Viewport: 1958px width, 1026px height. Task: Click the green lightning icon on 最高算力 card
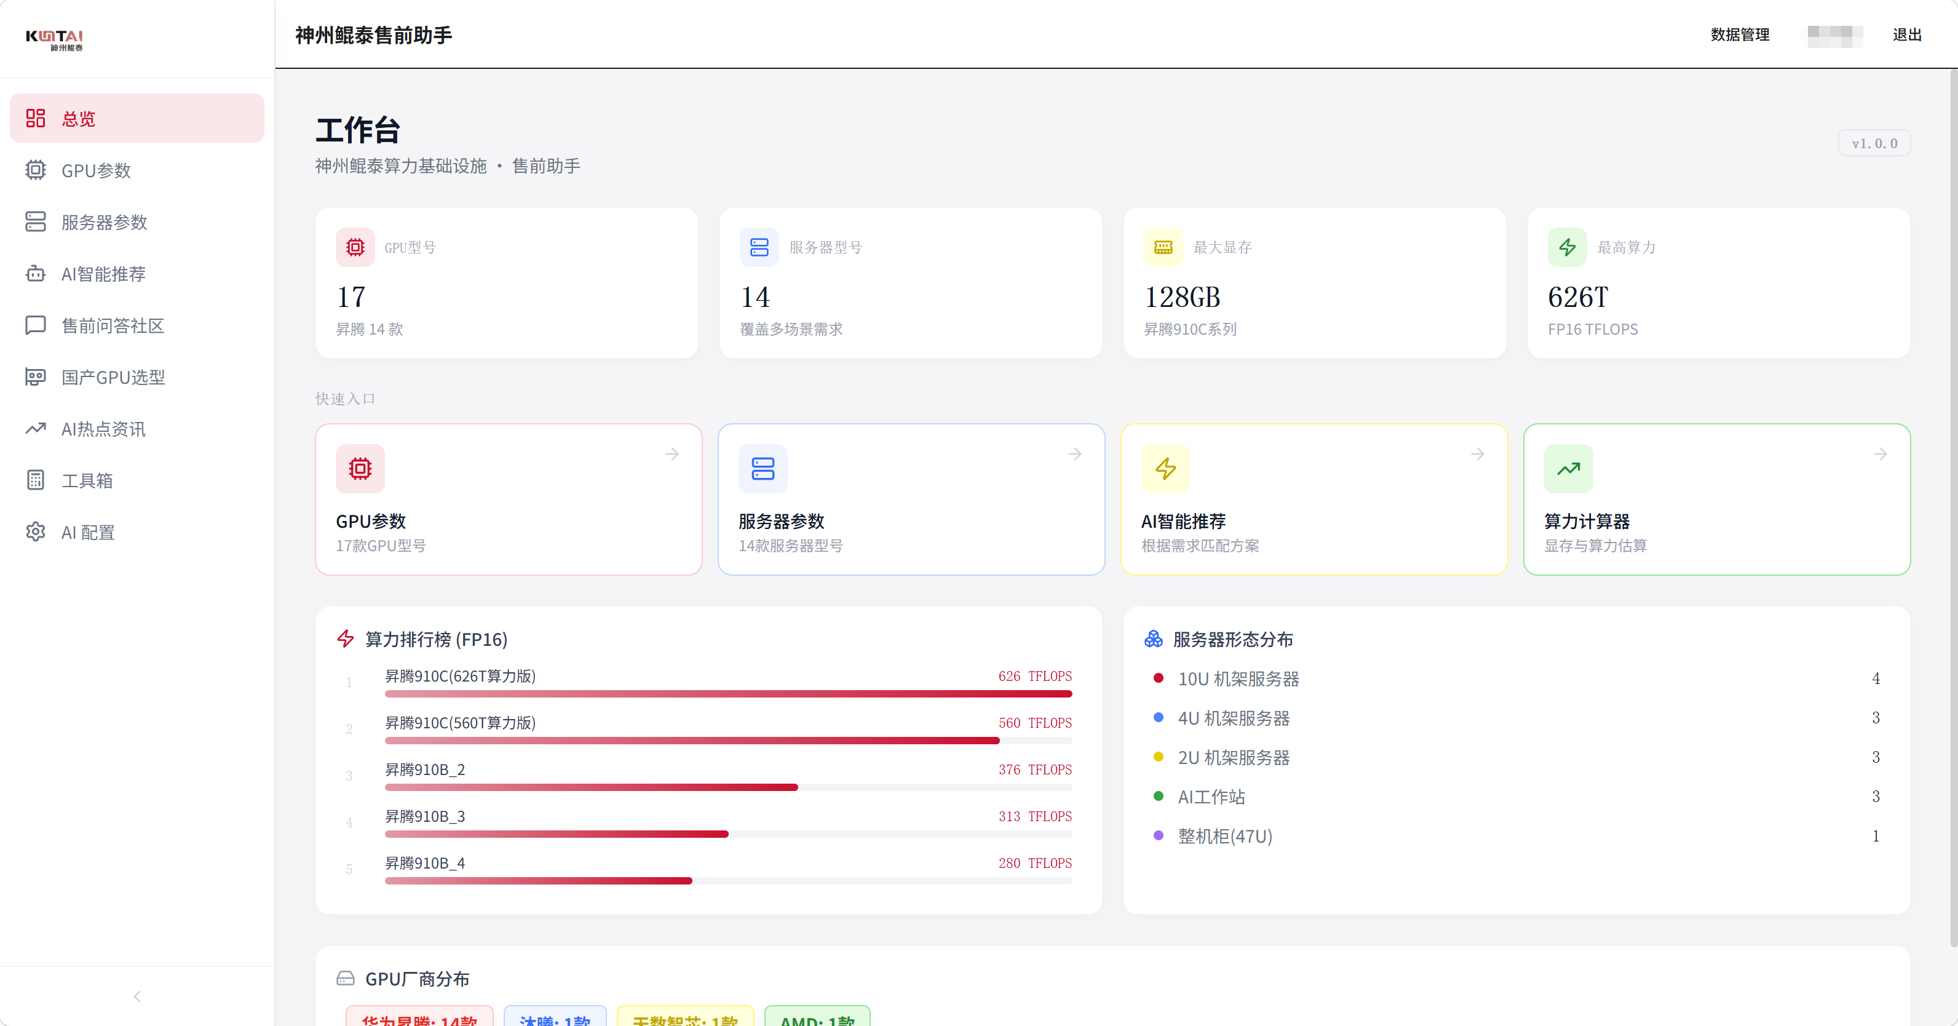(x=1568, y=247)
